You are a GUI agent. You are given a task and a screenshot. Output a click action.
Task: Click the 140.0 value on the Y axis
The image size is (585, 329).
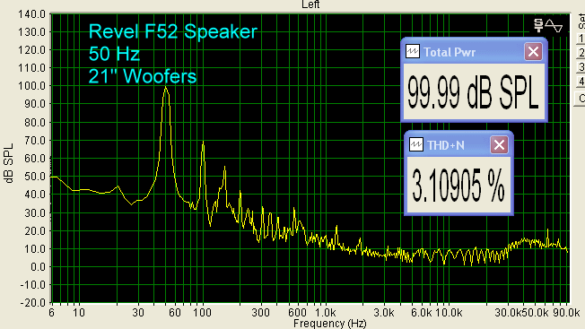tap(31, 14)
